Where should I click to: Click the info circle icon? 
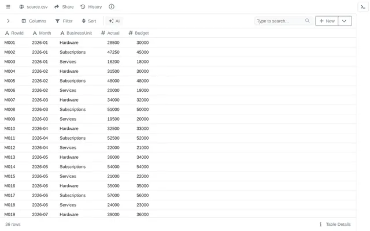[112, 7]
